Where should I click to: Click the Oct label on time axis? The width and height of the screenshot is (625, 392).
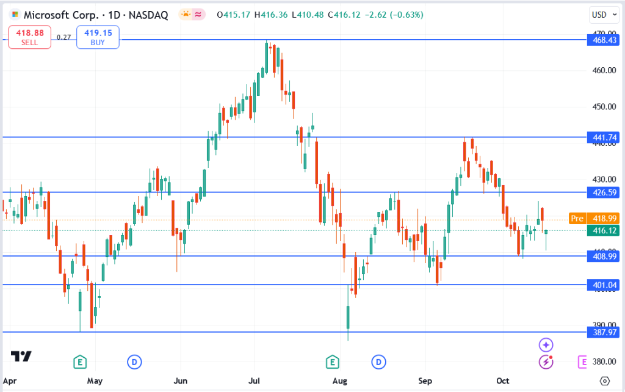[x=503, y=381]
